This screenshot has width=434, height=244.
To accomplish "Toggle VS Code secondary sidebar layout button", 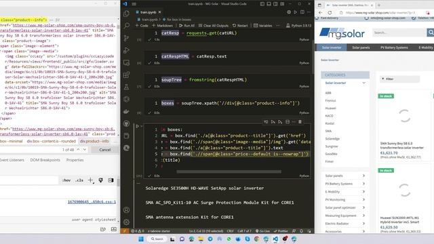I will point(275,4).
